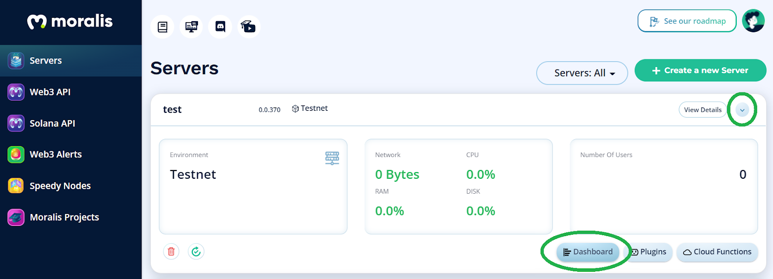Click View Details for test server

point(702,110)
